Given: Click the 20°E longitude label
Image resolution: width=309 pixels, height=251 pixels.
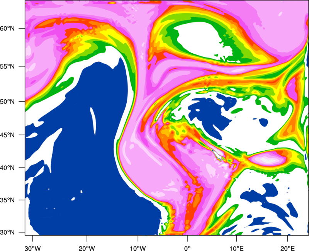Looking at the screenshot, I should 287,248.
